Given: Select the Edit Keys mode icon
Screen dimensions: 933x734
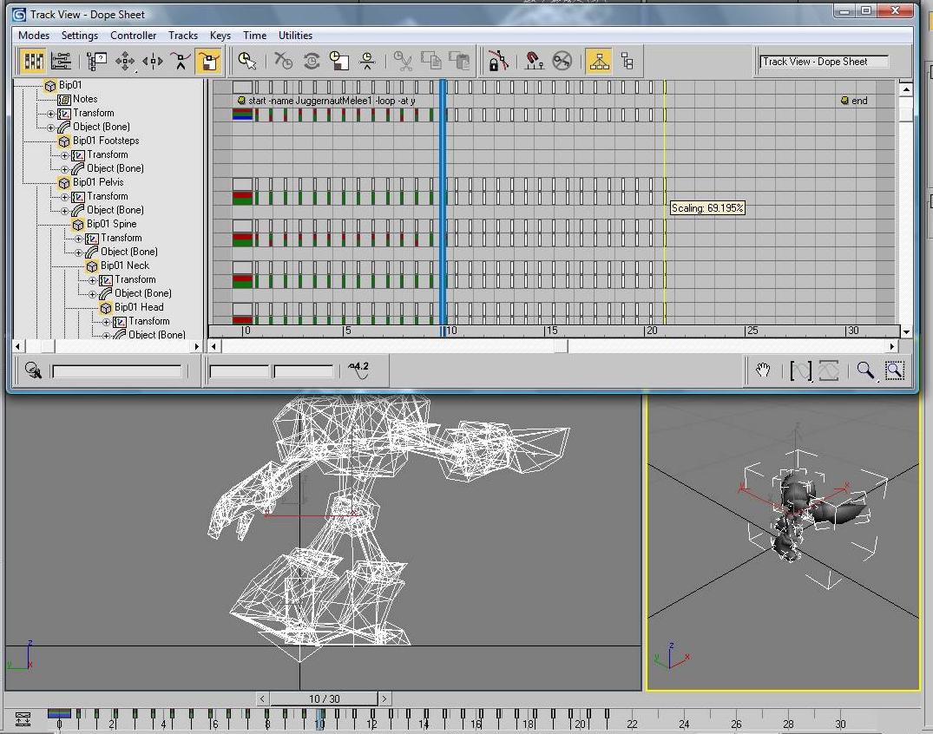Looking at the screenshot, I should [33, 61].
